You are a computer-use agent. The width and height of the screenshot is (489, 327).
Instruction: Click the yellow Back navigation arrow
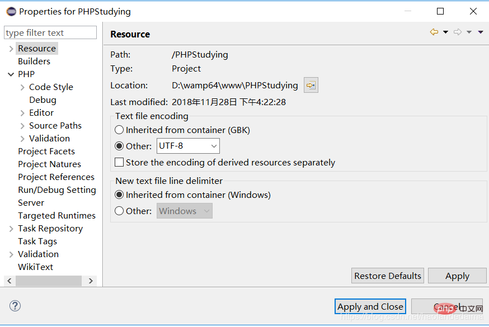(434, 32)
